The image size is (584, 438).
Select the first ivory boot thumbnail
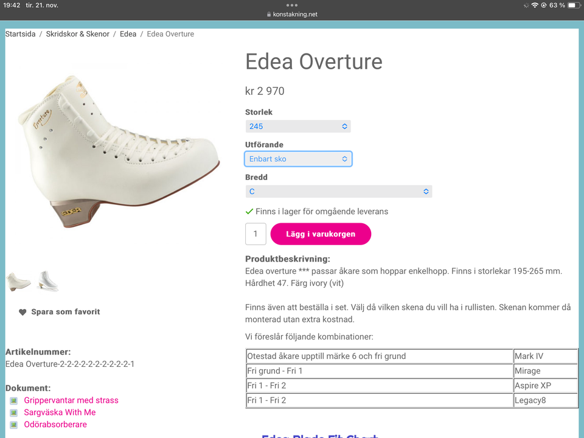[18, 282]
